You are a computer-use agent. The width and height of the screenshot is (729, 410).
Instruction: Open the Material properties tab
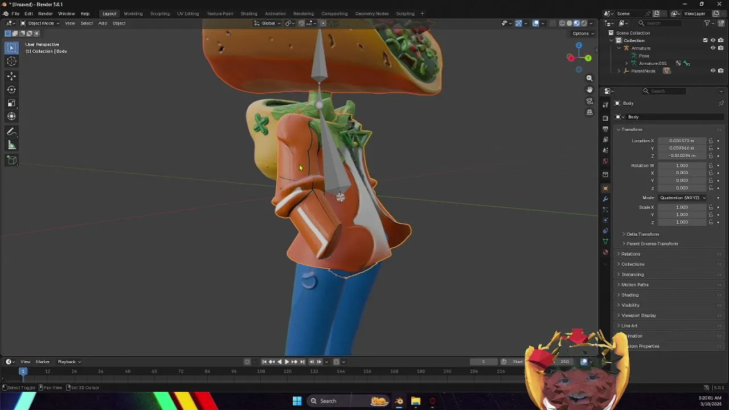click(x=605, y=252)
